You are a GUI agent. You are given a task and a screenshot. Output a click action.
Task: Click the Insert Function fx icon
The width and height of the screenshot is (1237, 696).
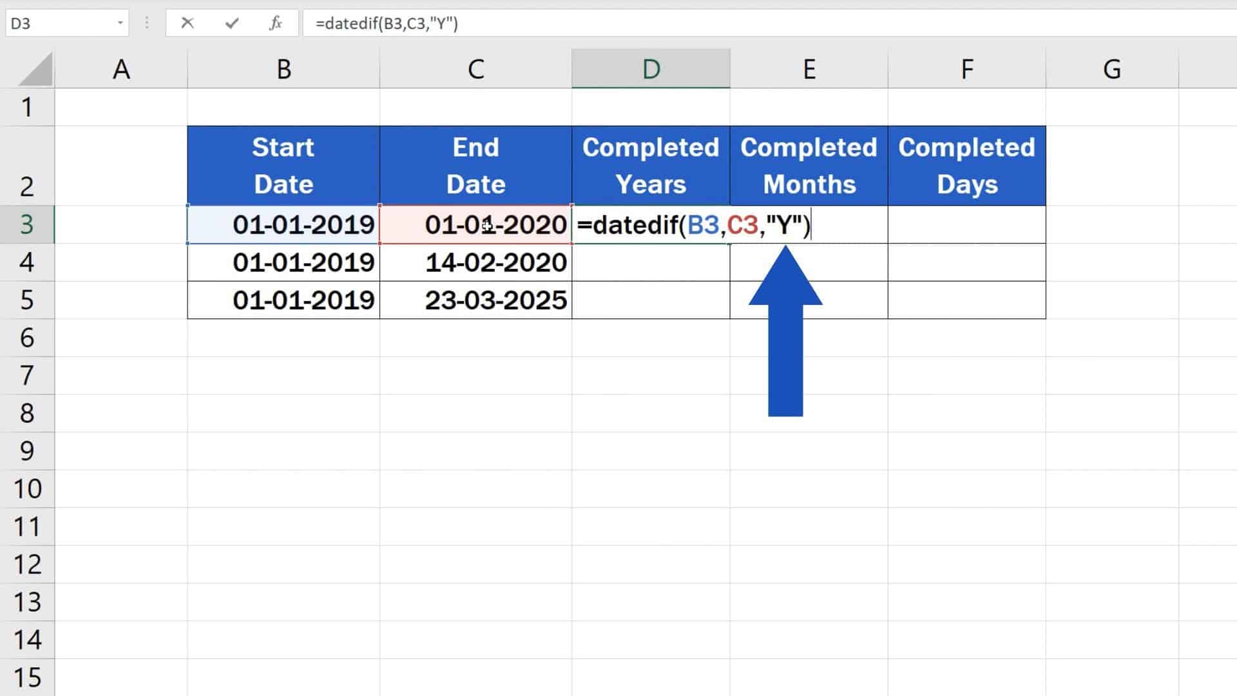(x=276, y=23)
